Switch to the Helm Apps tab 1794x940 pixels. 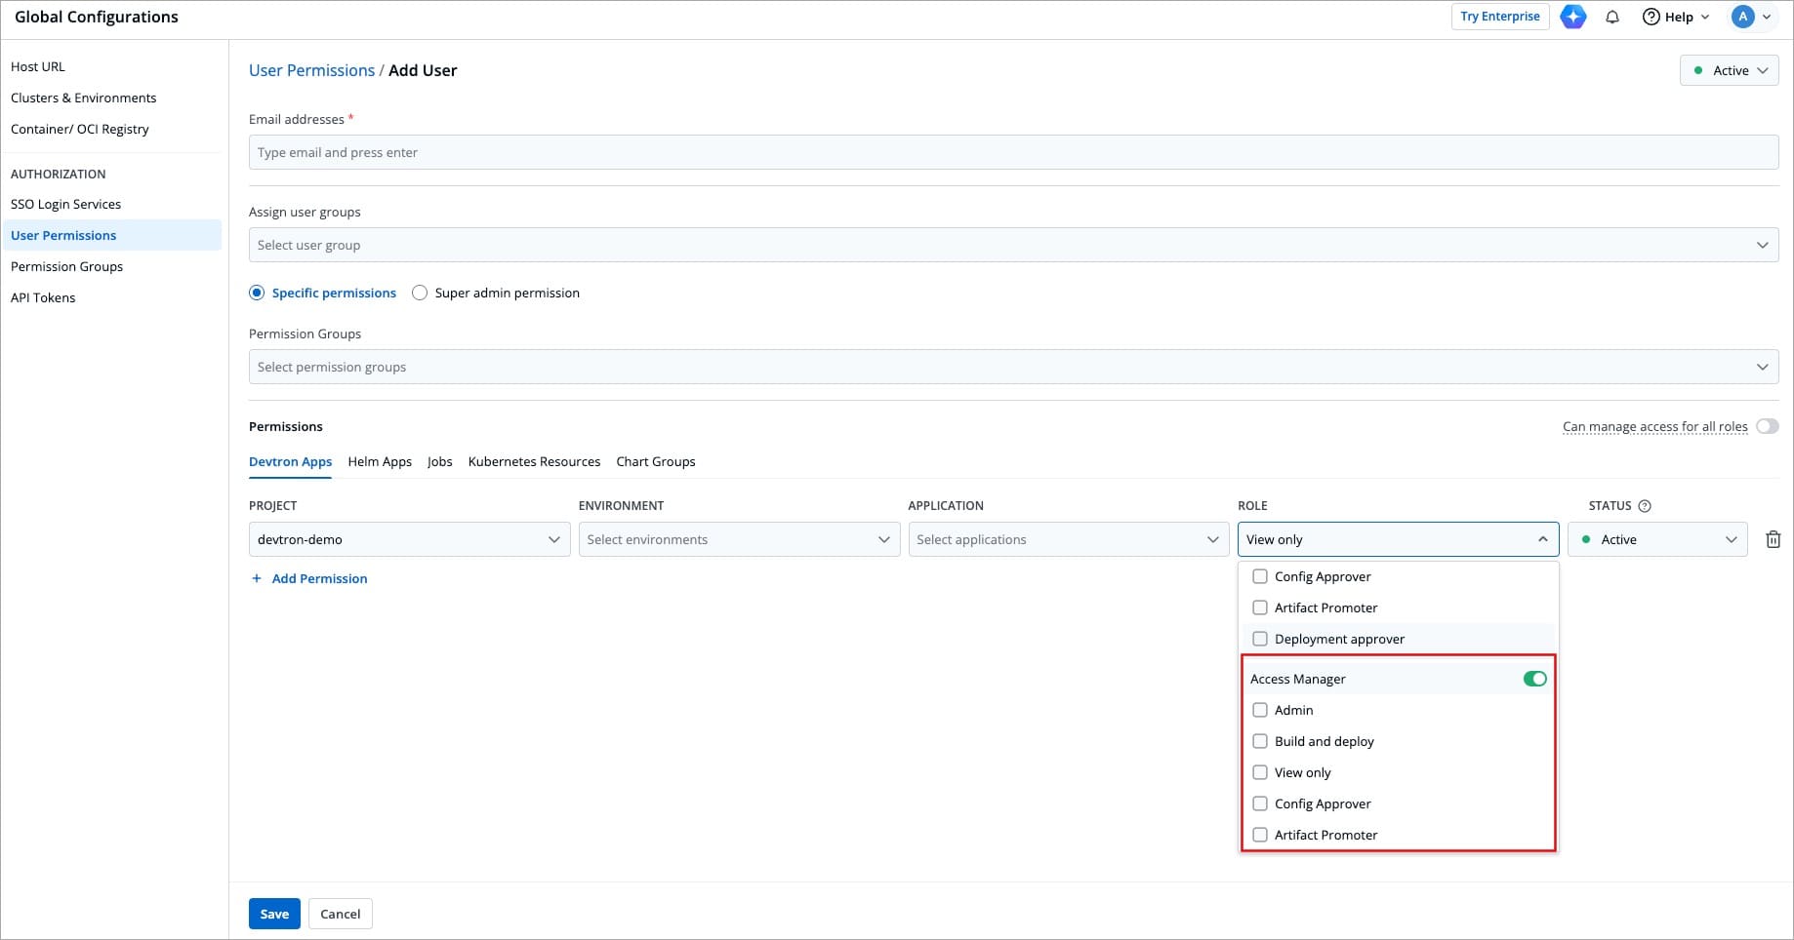coord(380,461)
